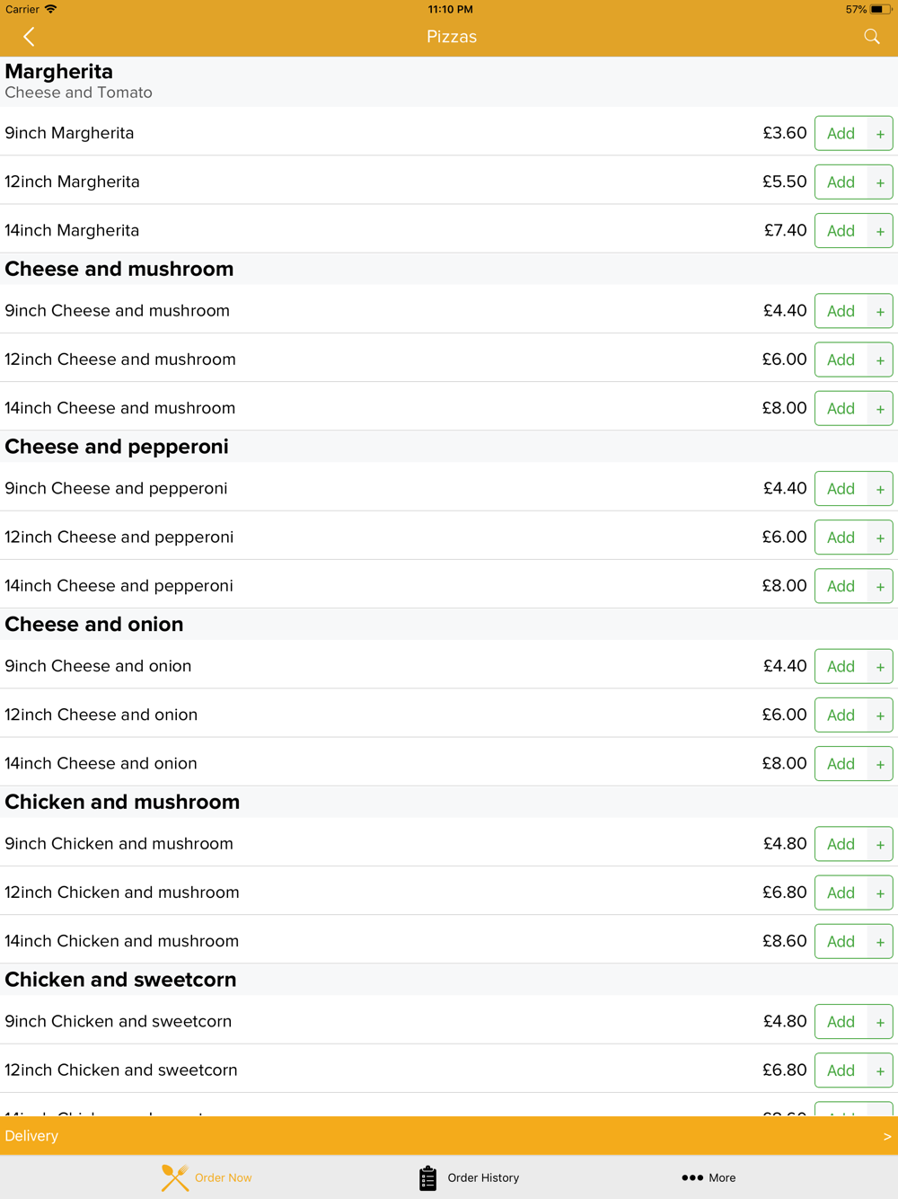898x1199 pixels.
Task: Select the 12inch Cheese and pepperoni row
Action: [449, 537]
